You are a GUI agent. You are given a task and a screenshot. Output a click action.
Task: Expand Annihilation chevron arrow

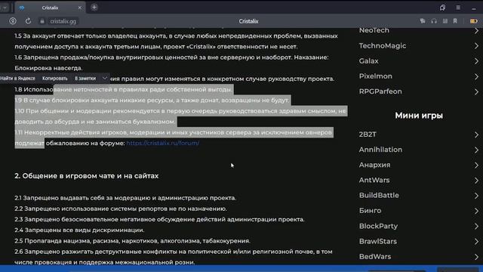476,150
